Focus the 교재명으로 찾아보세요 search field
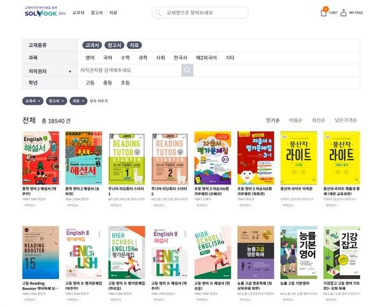392x307 pixels. (x=200, y=13)
